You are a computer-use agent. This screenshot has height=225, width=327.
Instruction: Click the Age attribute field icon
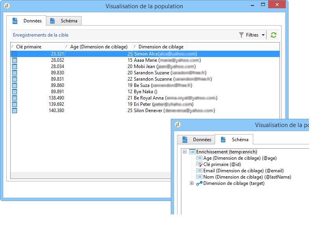(x=199, y=158)
